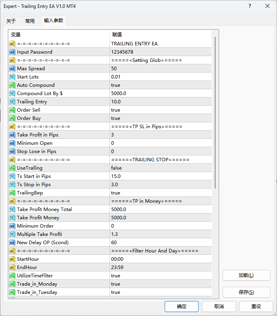Click the icon next to Trailing Entry
Image resolution: width=277 pixels, height=316 pixels.
click(12, 102)
